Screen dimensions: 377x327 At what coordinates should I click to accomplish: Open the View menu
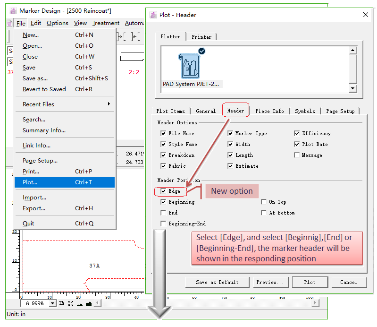pyautogui.click(x=80, y=23)
